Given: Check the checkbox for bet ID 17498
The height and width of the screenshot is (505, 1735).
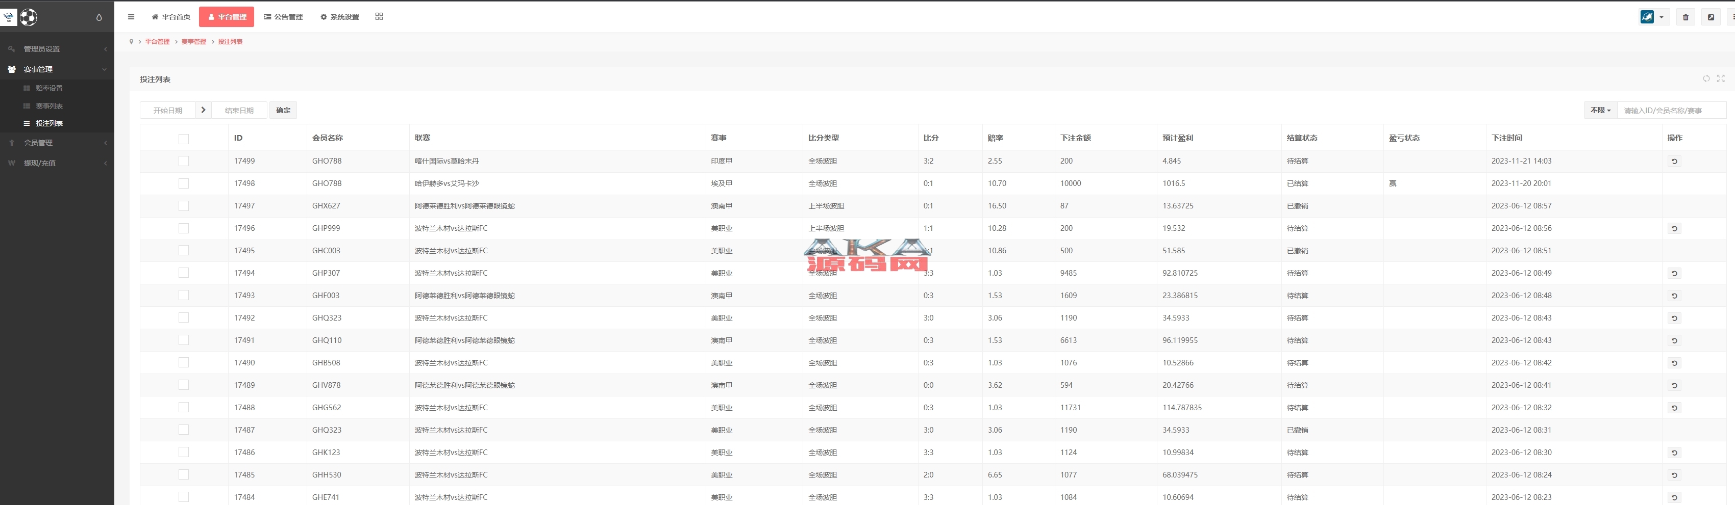Looking at the screenshot, I should [183, 183].
